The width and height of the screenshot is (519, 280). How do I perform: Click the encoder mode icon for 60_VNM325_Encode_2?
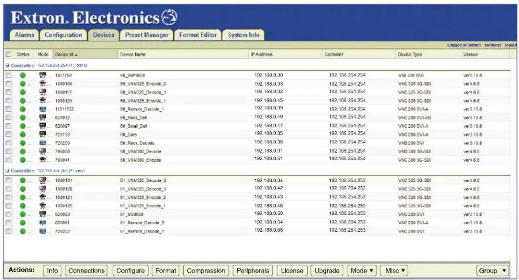(43, 83)
